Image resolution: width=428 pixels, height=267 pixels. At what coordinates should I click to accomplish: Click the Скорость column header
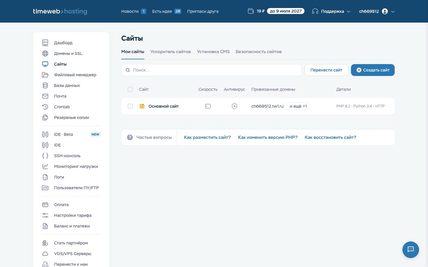pos(208,89)
